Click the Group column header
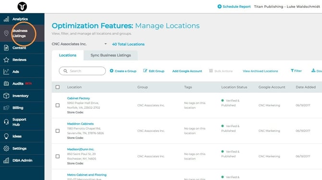This screenshot has width=322, height=180. [143, 87]
